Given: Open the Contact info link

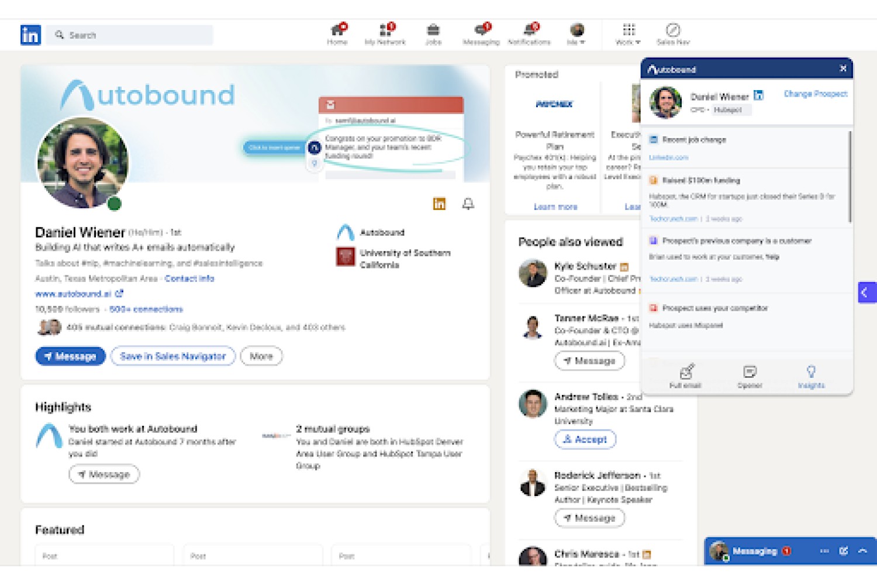Looking at the screenshot, I should pyautogui.click(x=189, y=278).
